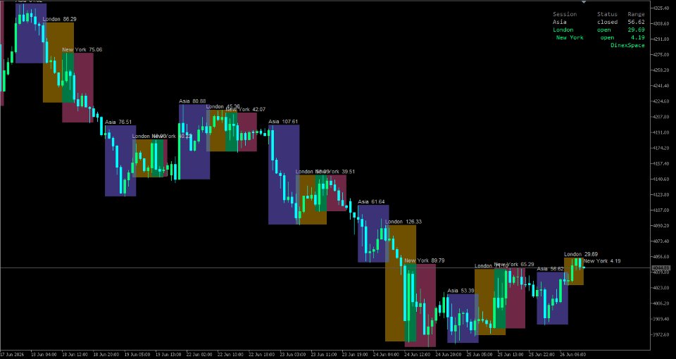Image resolution: width=676 pixels, height=359 pixels.
Task: Click the 3989.40 price on the price scale
Action: [x=662, y=319]
